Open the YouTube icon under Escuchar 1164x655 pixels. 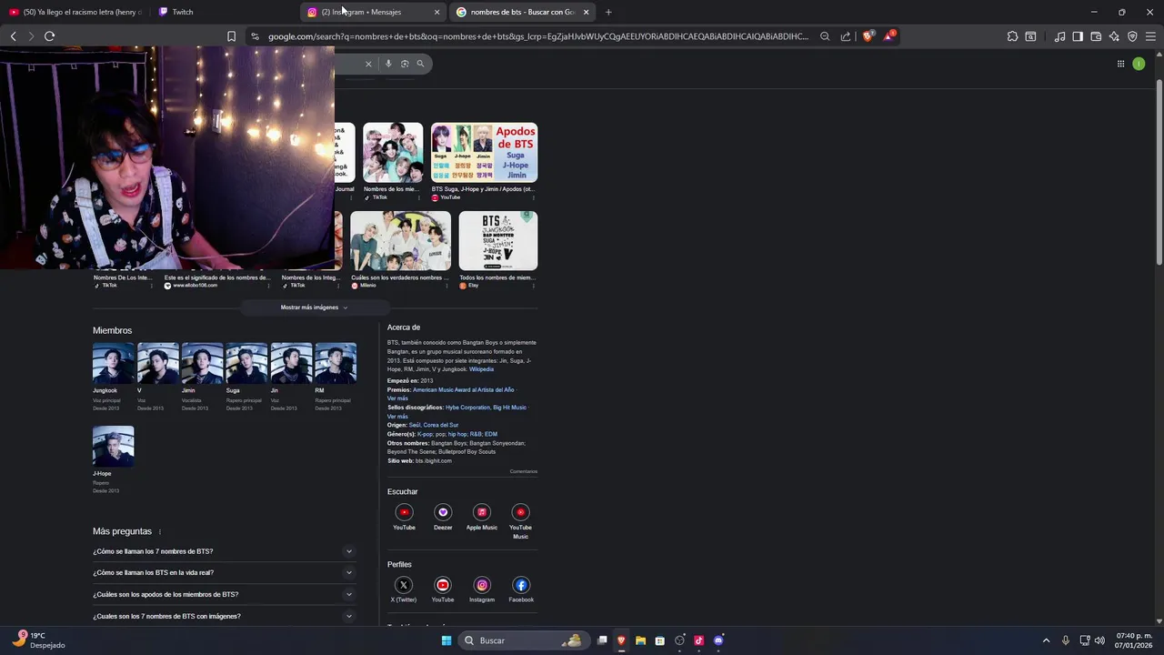404,512
